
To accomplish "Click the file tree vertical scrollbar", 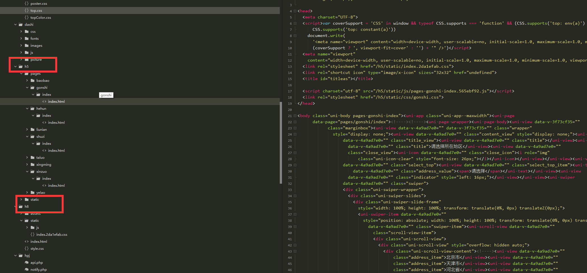I will click(x=281, y=143).
